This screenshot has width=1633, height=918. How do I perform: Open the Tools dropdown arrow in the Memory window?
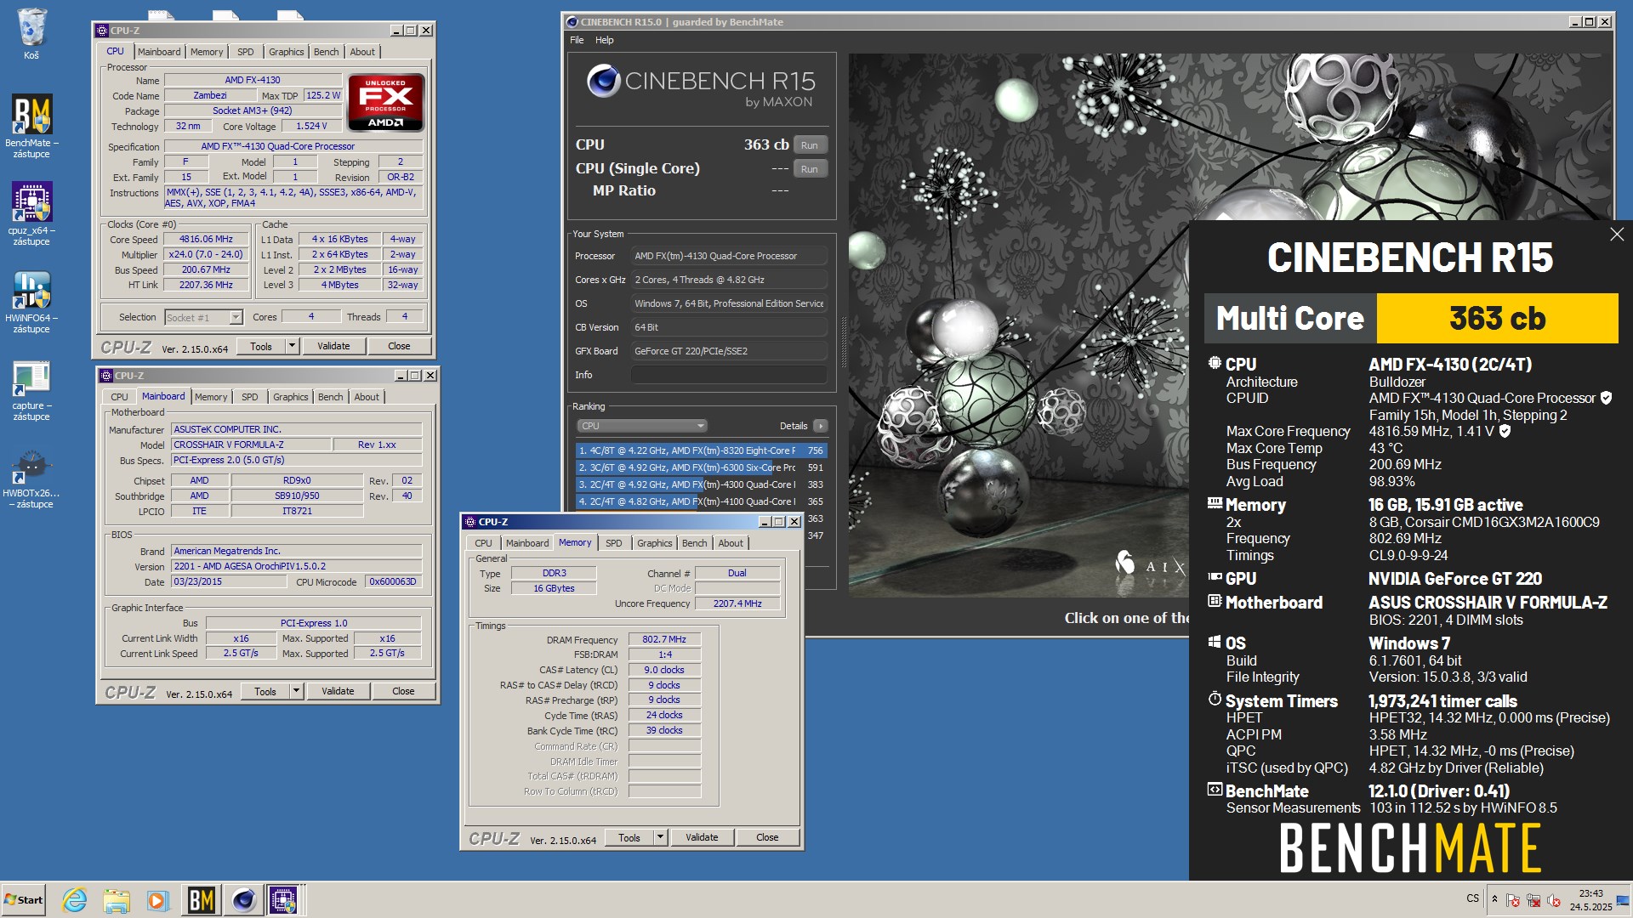click(660, 837)
